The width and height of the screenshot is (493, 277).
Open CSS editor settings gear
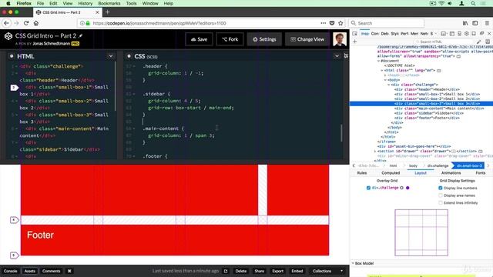(129, 56)
